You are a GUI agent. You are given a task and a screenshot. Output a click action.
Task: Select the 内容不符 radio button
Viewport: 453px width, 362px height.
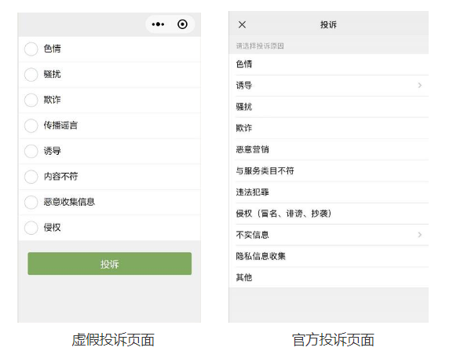point(31,177)
